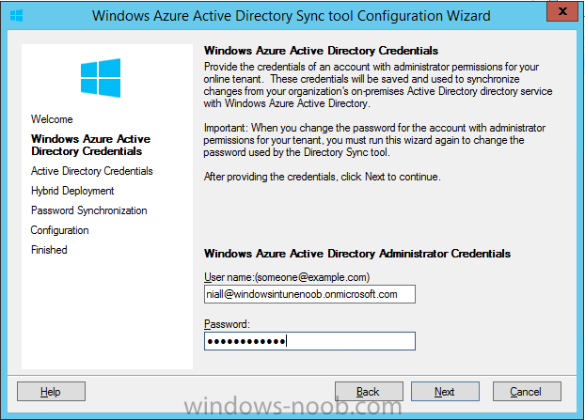Screen dimensions: 585x420
Task: Go to previous step with Back
Action: tap(369, 391)
